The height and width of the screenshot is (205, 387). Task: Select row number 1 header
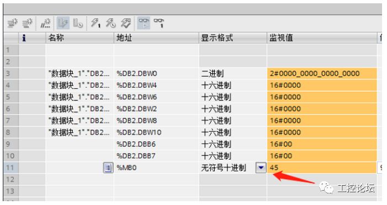point(11,50)
